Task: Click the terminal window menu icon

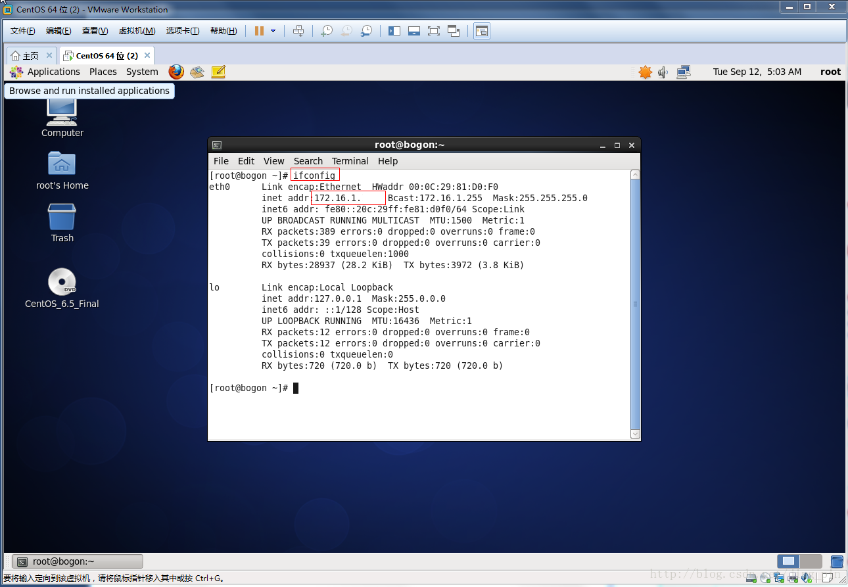Action: coord(217,145)
